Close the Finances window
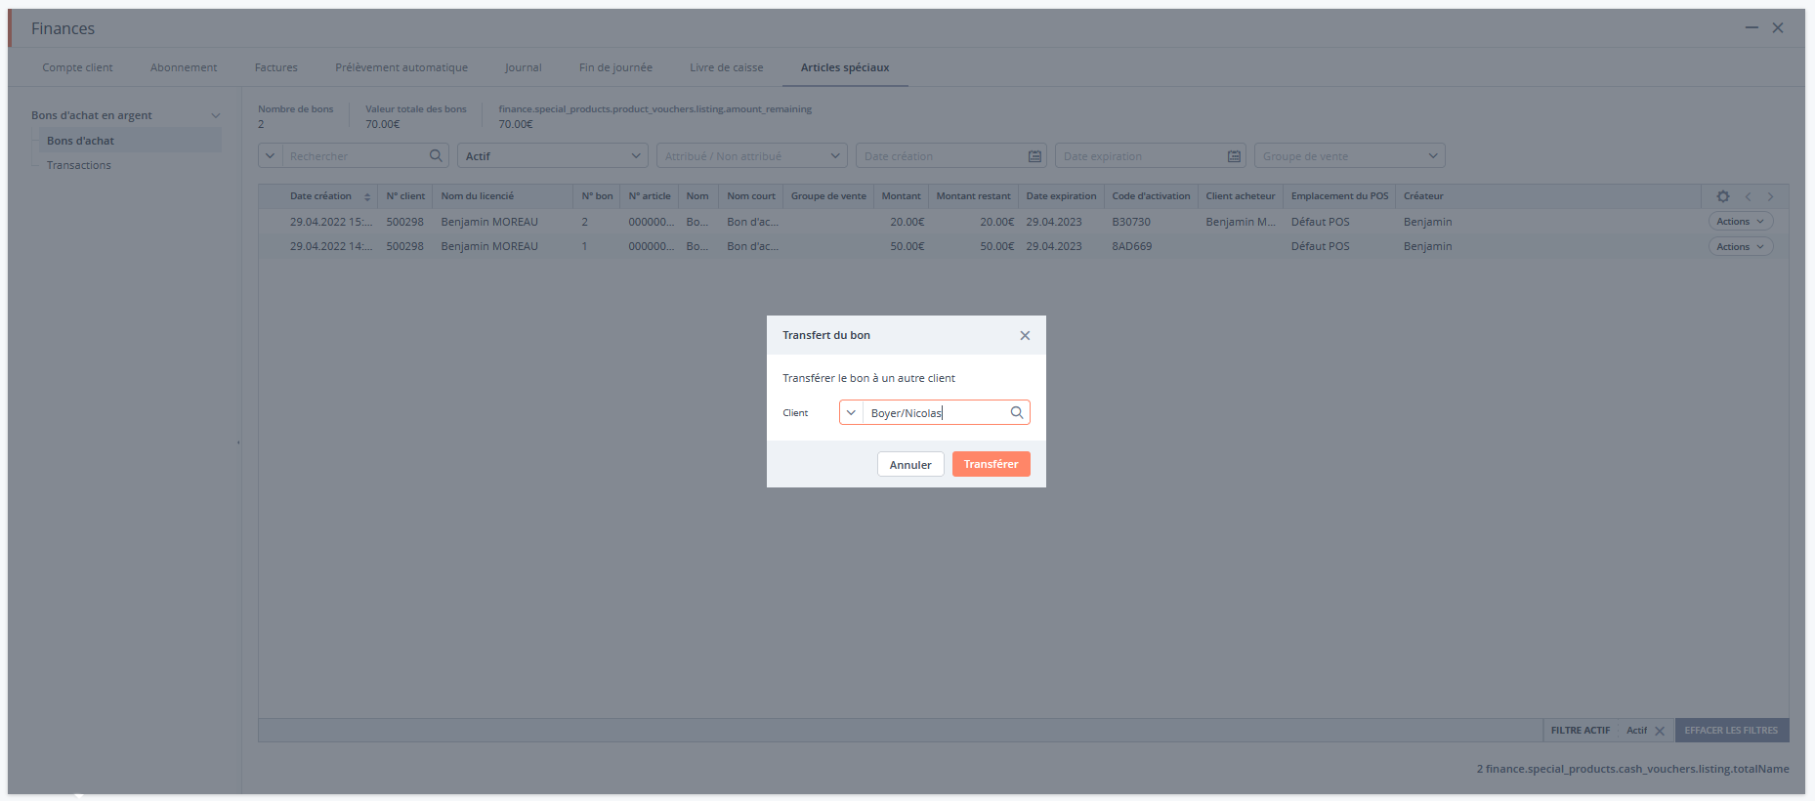Screen dimensions: 1815x801 tap(1778, 28)
